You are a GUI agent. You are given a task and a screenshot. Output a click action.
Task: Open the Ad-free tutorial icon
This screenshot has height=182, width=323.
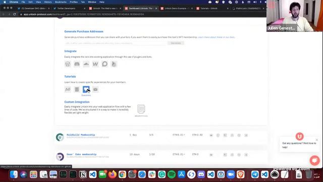coord(68,89)
